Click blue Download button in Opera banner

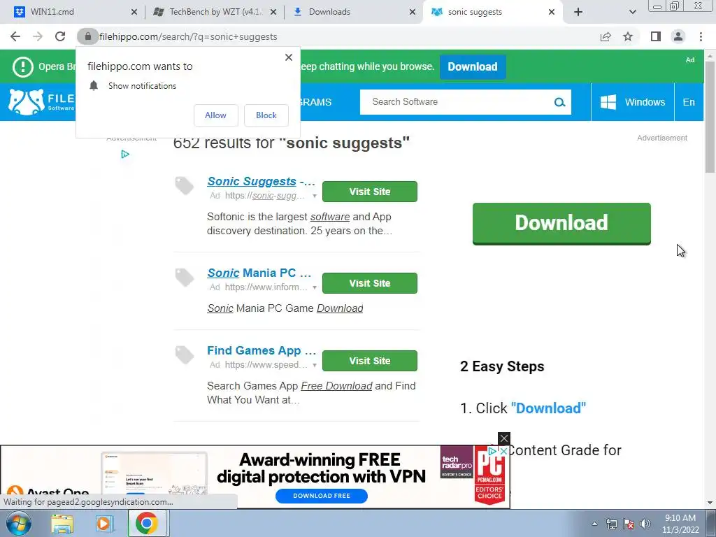click(473, 66)
